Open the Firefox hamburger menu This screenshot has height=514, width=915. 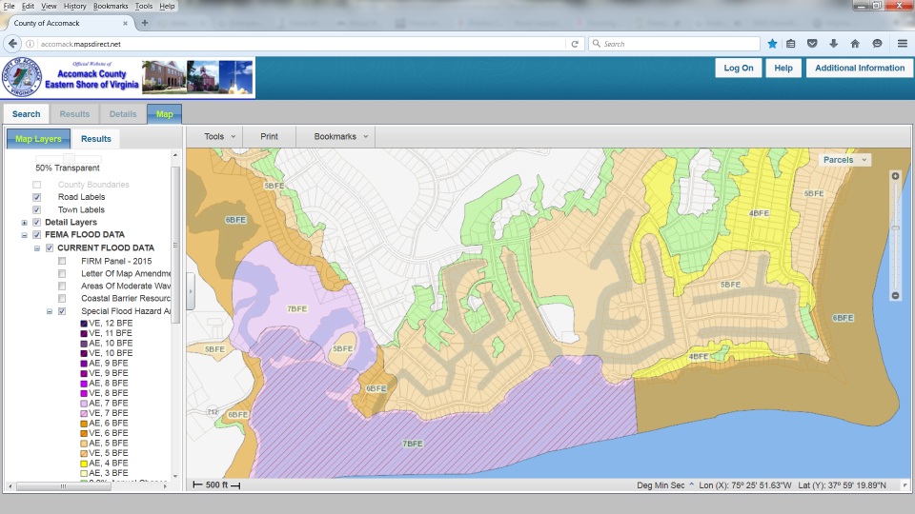[x=902, y=44]
